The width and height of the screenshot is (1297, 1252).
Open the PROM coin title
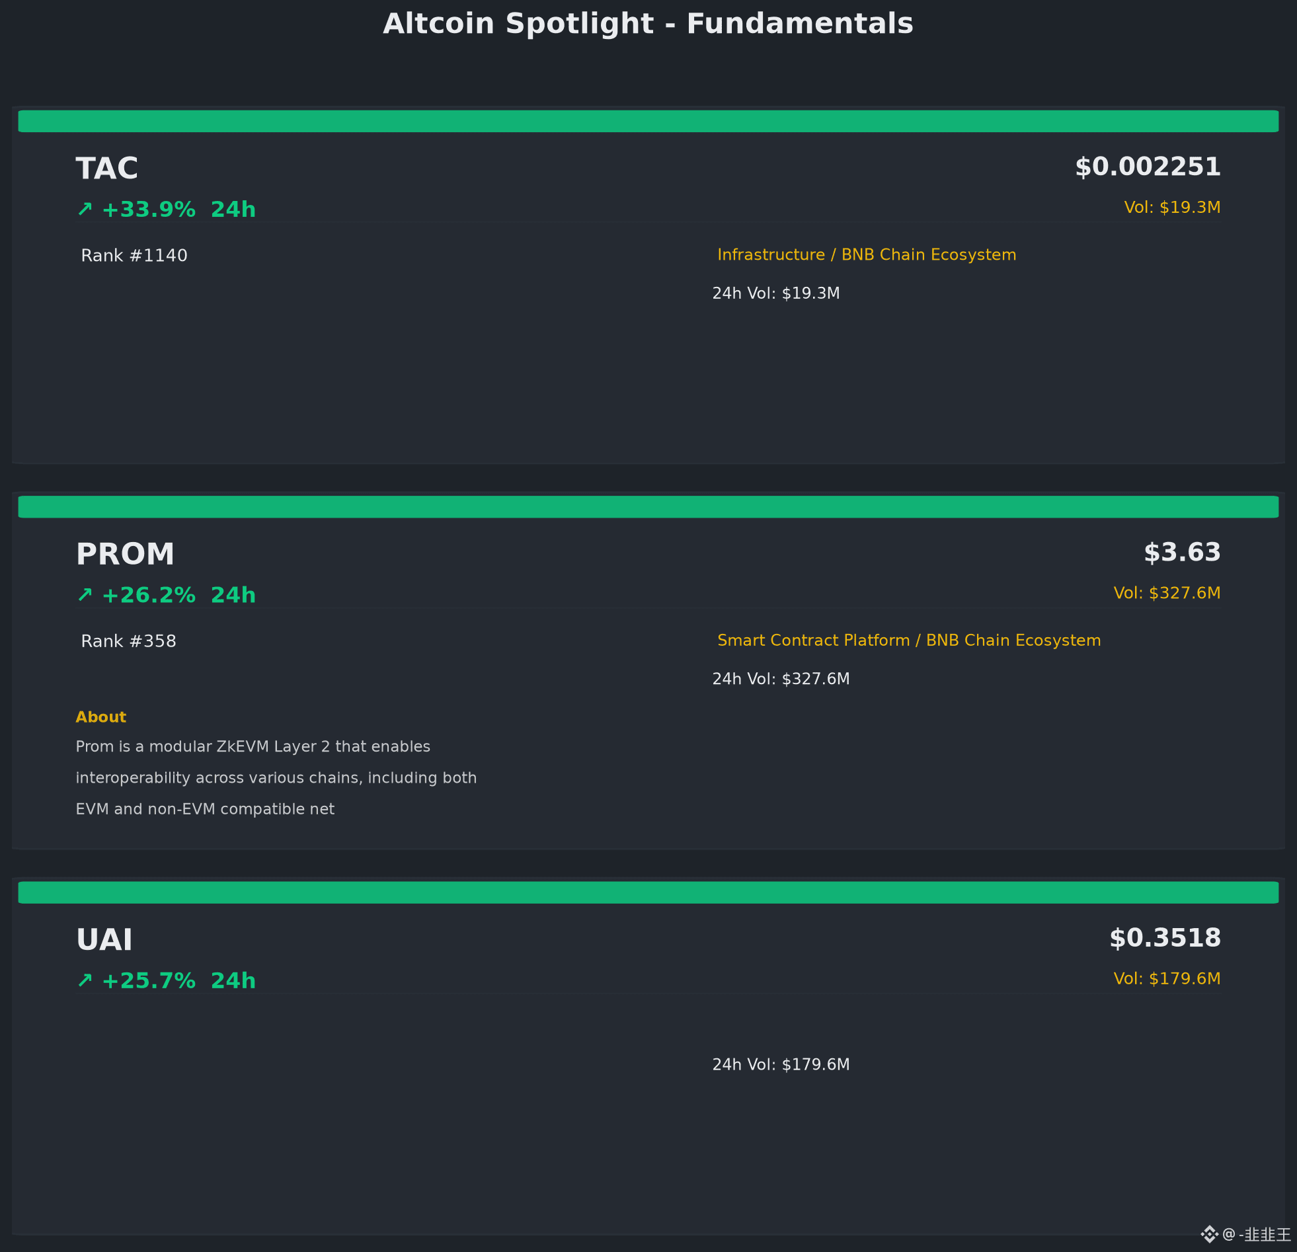125,555
